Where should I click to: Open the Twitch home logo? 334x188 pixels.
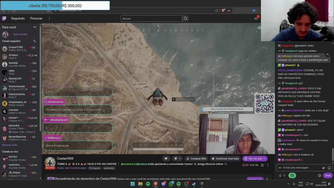(x=4, y=18)
